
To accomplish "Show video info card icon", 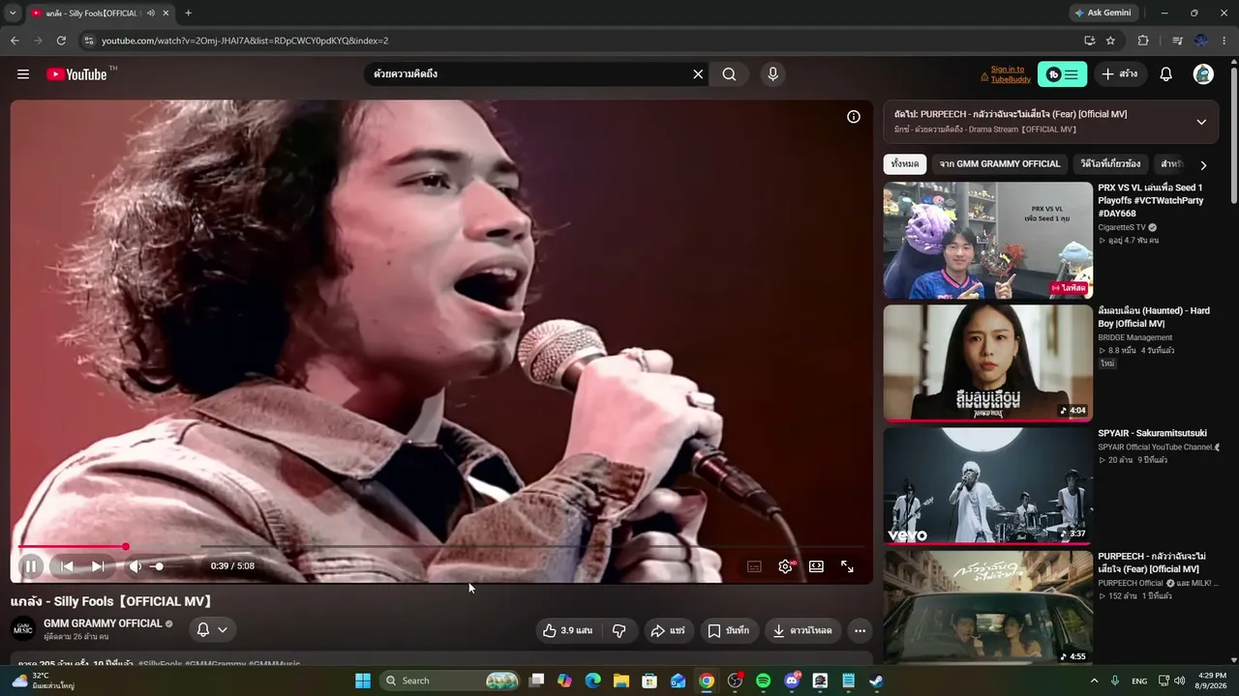I will click(854, 117).
